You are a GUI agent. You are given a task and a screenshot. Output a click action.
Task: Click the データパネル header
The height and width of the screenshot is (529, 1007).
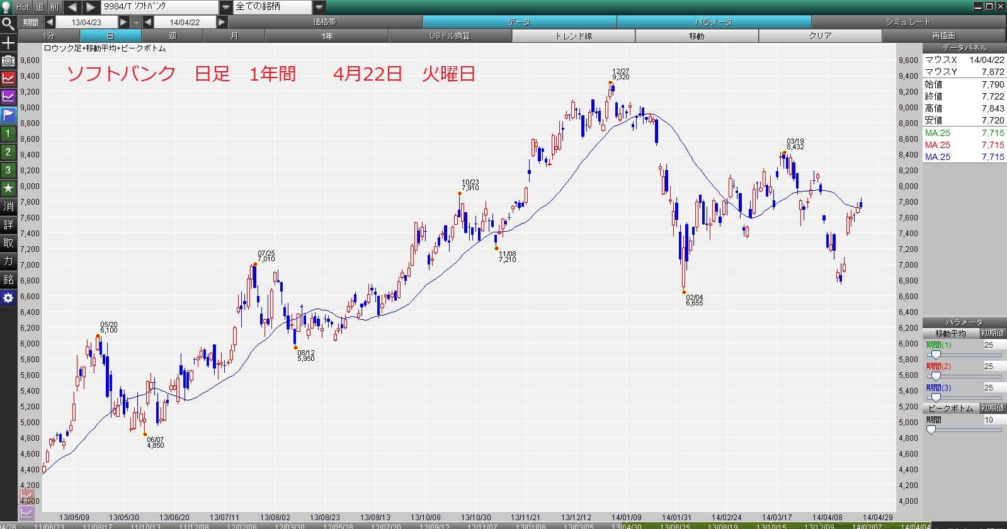[x=964, y=48]
